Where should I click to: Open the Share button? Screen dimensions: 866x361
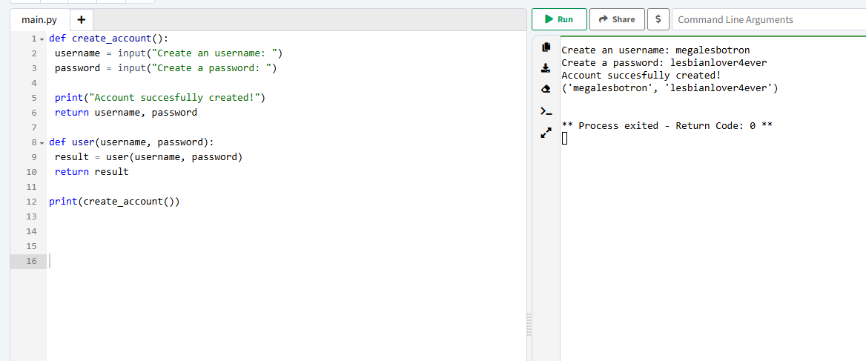[617, 19]
